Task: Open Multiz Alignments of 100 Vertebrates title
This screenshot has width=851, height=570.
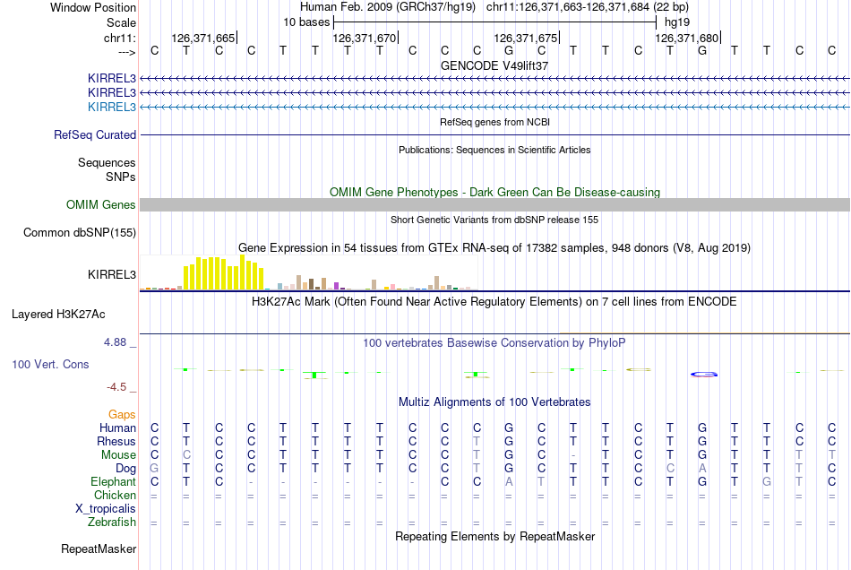Action: click(494, 402)
